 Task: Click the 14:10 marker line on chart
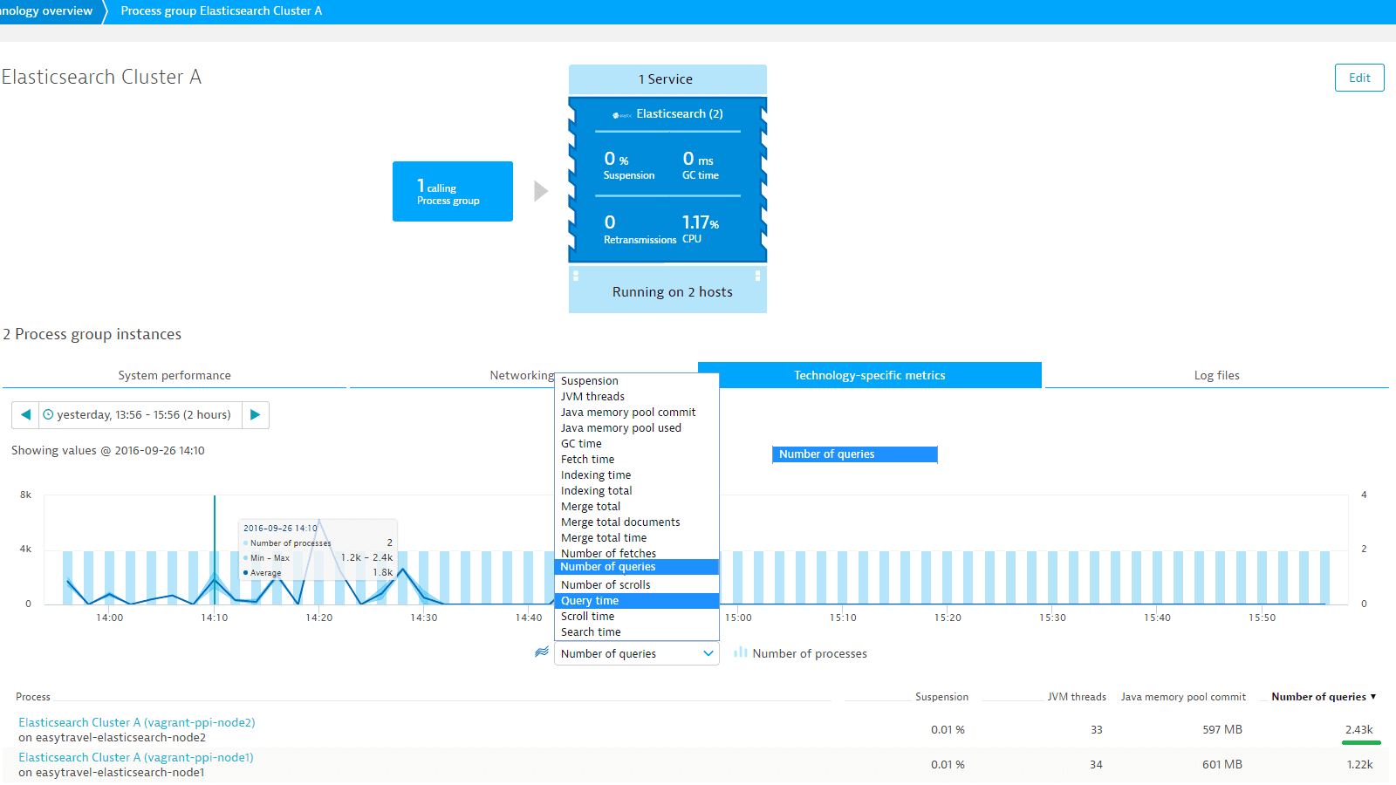pos(215,549)
